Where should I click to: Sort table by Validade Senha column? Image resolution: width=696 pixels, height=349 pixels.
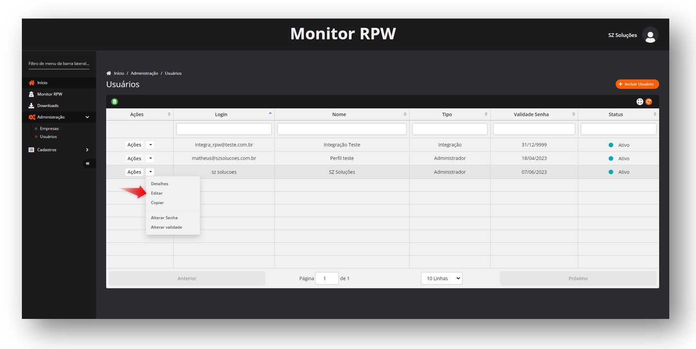coord(531,115)
